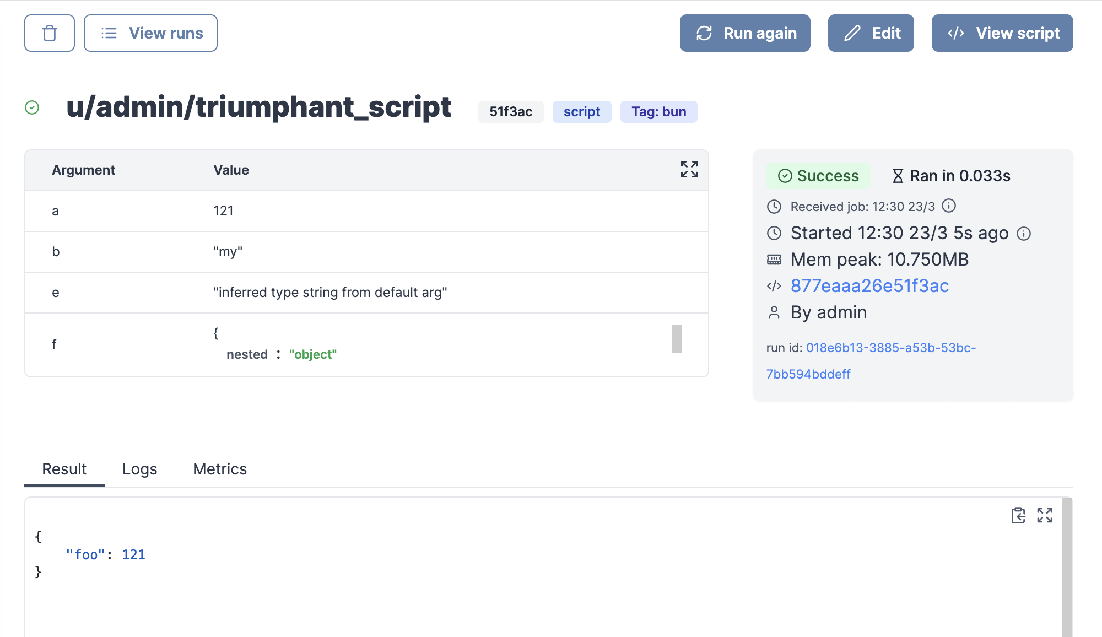This screenshot has height=637, width=1102.
Task: Click the trash delete icon button
Action: [50, 33]
